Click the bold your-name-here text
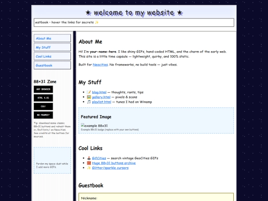 click(103, 52)
